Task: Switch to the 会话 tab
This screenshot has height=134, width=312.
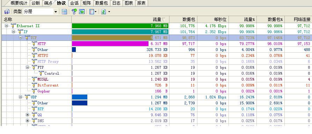Action: 75,3
